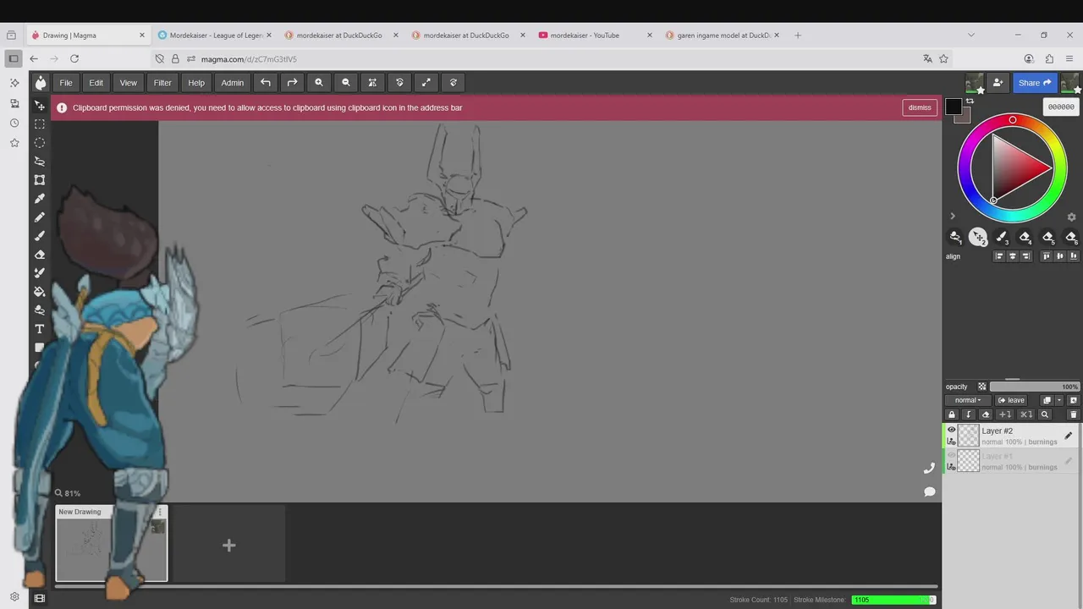This screenshot has width=1083, height=609.
Task: Open the Help menu
Action: (x=196, y=82)
